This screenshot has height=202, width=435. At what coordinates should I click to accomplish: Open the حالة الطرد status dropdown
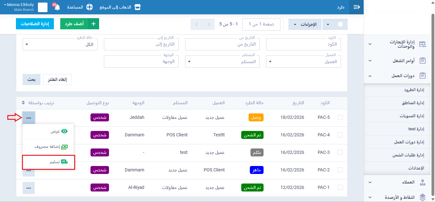60,44
